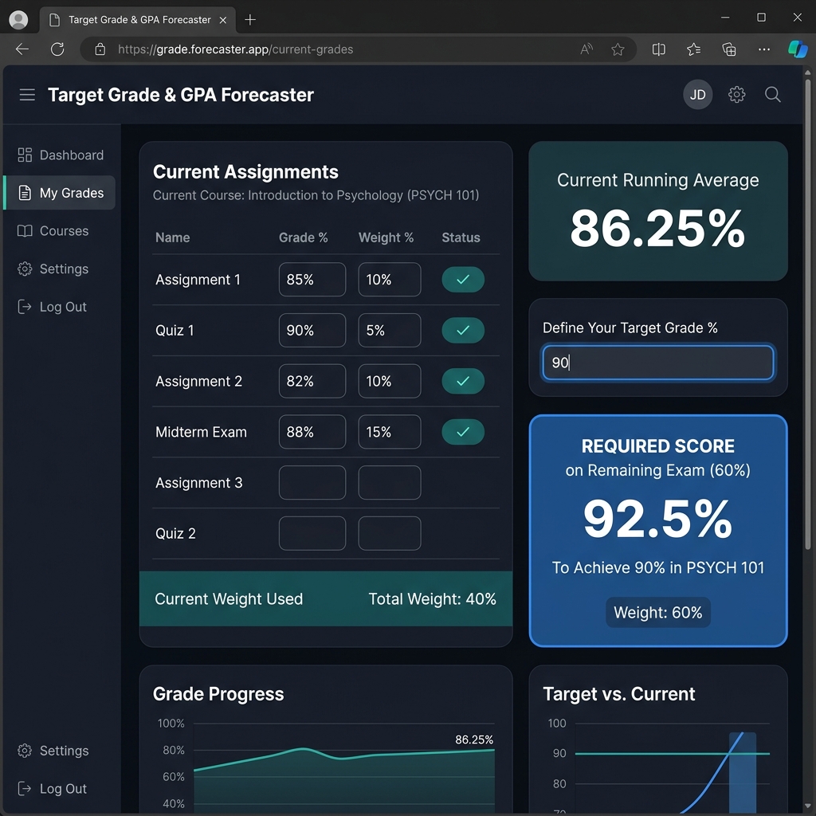The image size is (816, 816).
Task: Toggle Assignment 1 status checkmark
Action: coord(463,280)
